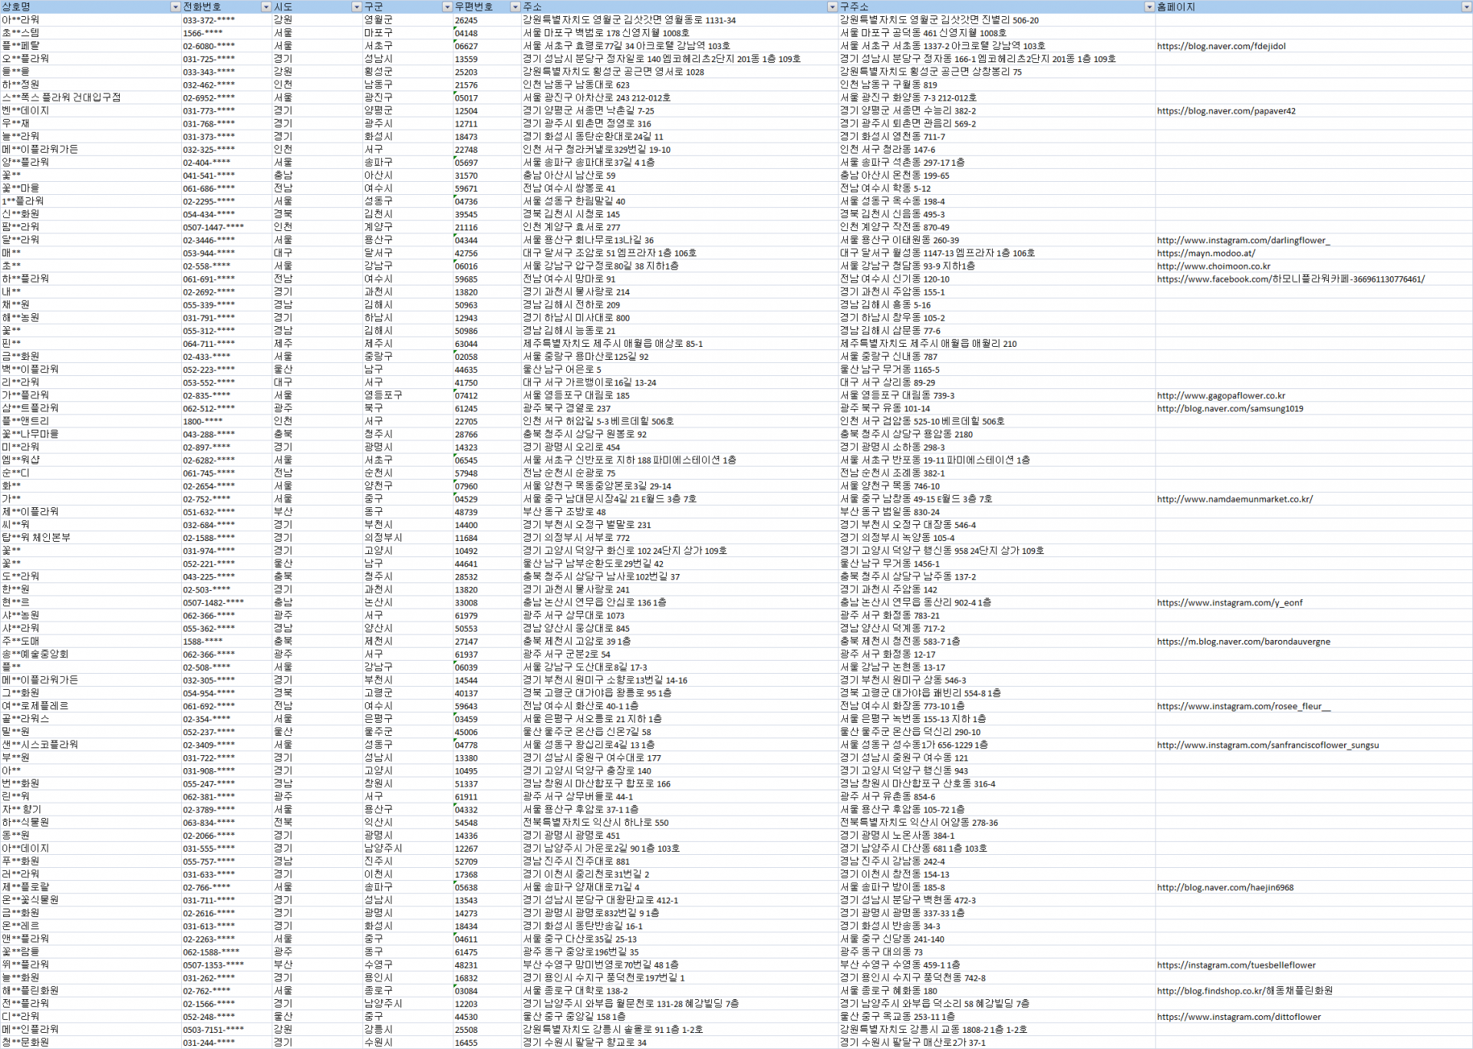Screen dimensions: 1473x1049
Task: Click the 0507-1447-**** phone number cell
Action: pos(213,227)
